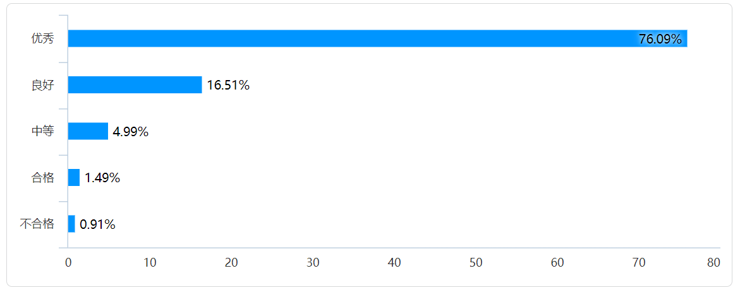Viewport: 740px width, 290px height.
Task: Click the 0 tick on the x-axis
Action: click(68, 263)
